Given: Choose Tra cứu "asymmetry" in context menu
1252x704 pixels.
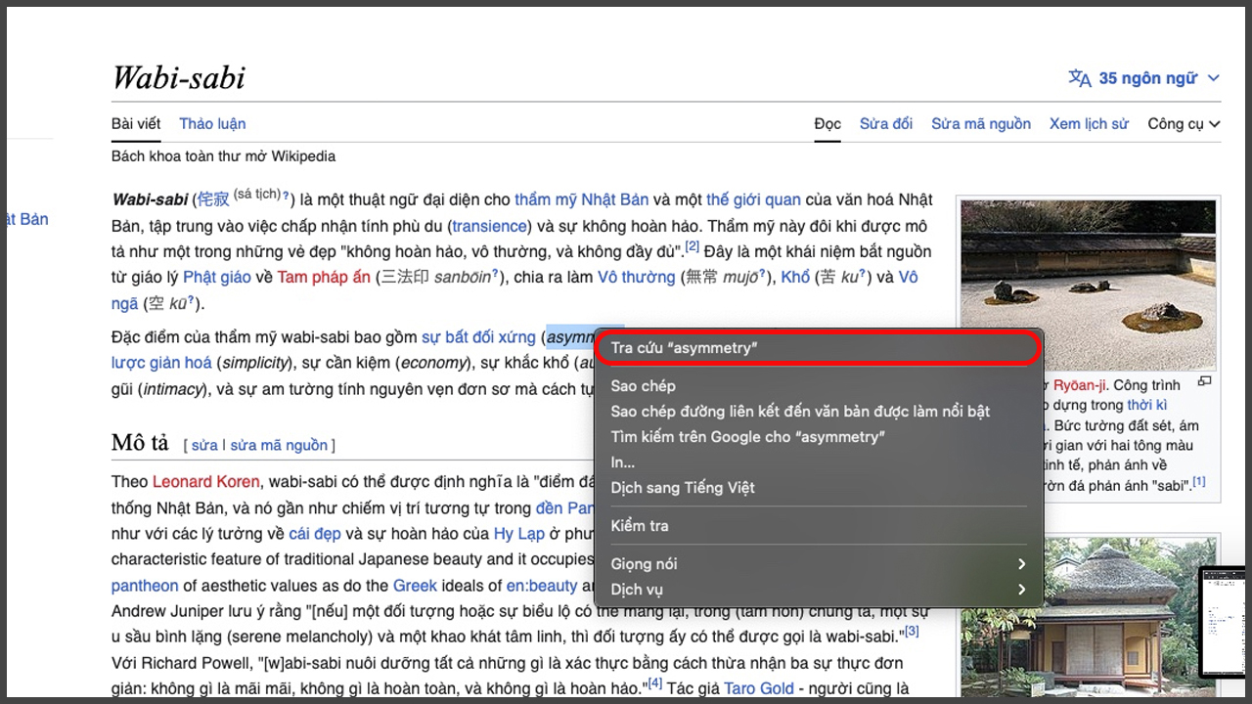Looking at the screenshot, I should 820,348.
